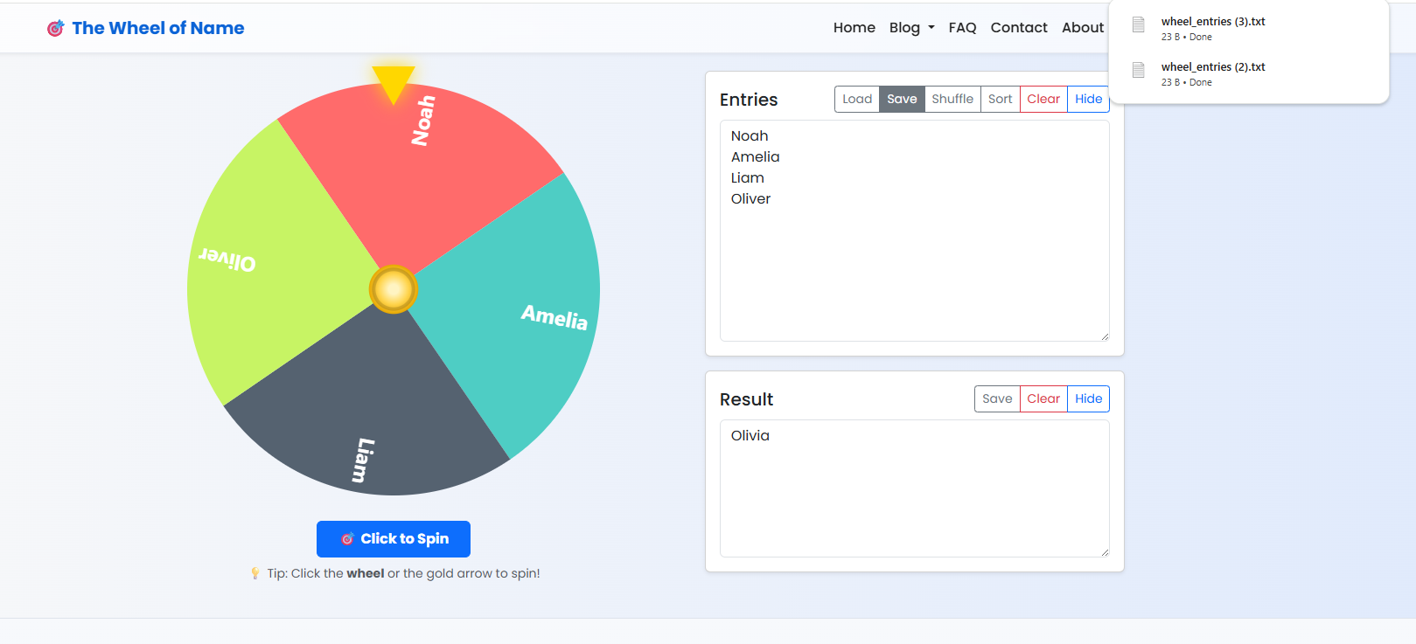Click the file icon for wheel_entries (3).txt
Viewport: 1416px width, 644px height.
(x=1138, y=24)
